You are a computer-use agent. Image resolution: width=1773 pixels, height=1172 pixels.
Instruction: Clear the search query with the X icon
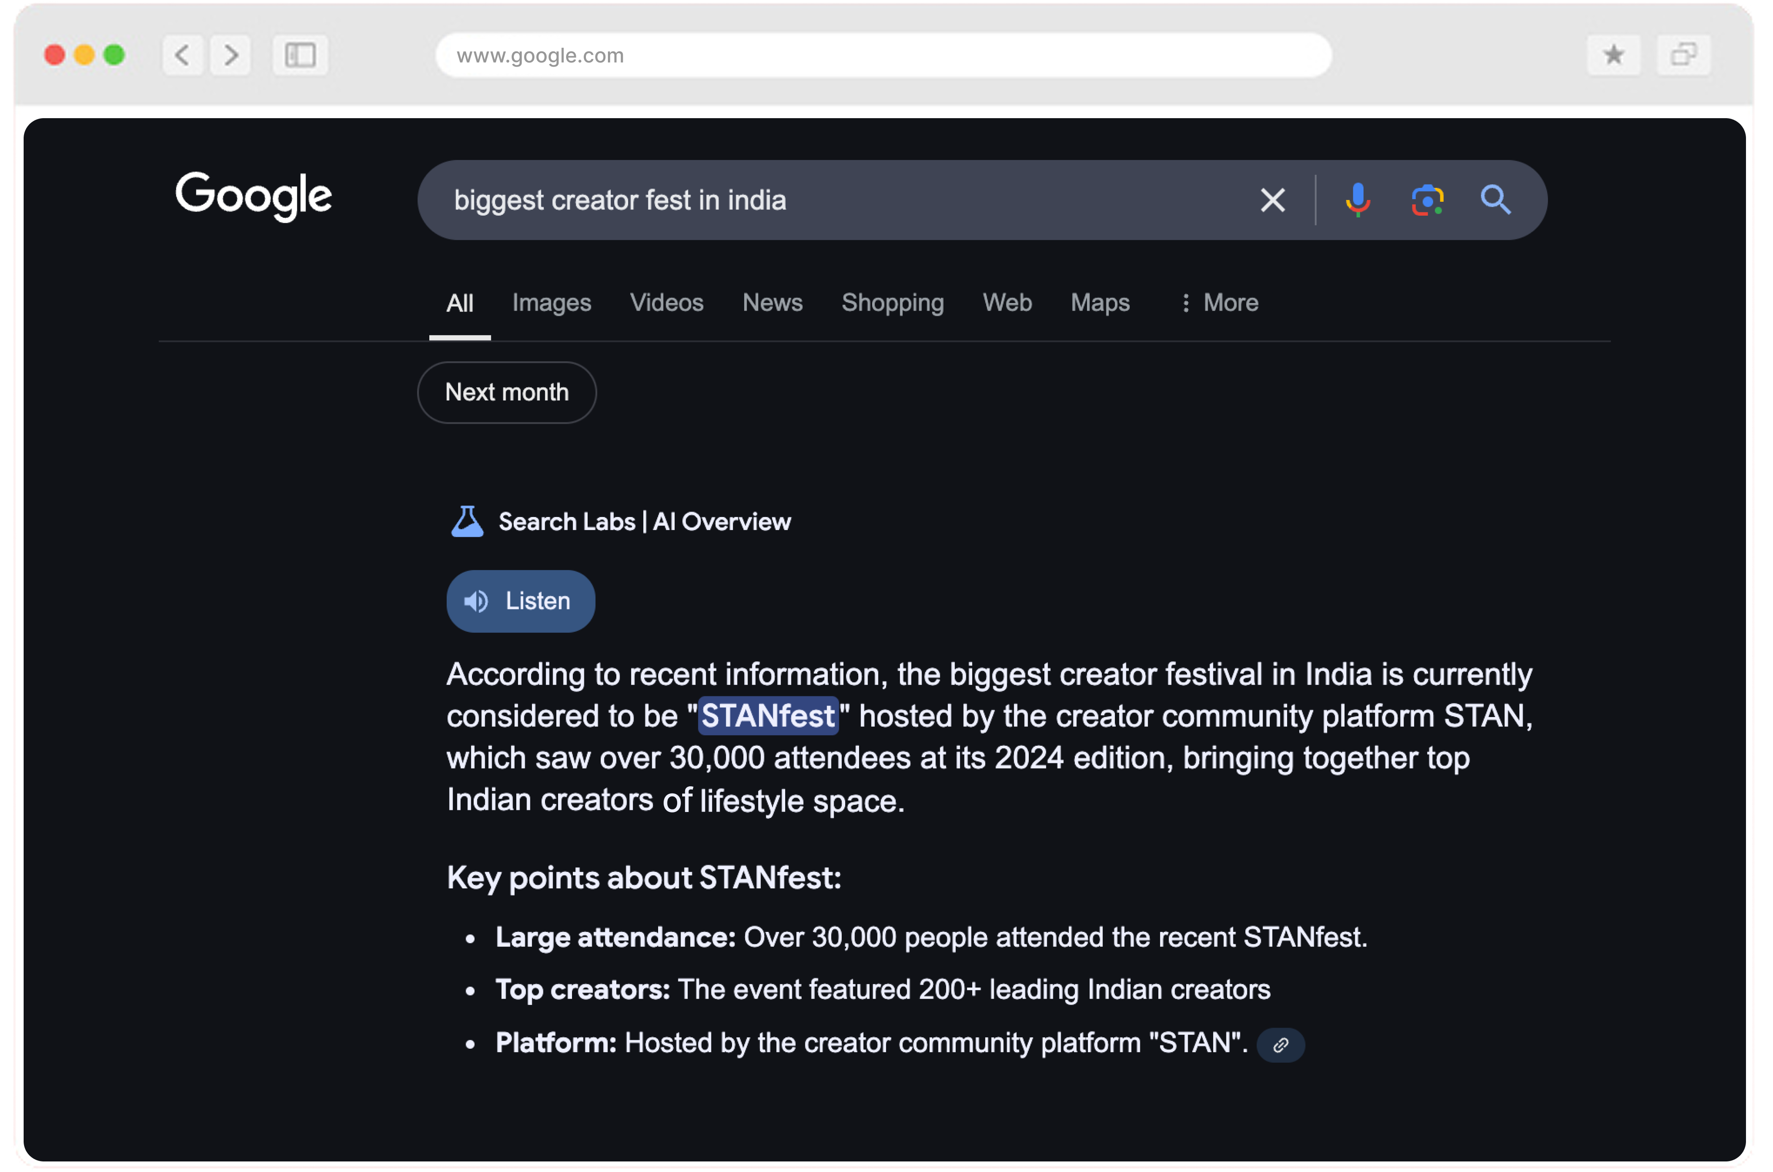(x=1272, y=200)
